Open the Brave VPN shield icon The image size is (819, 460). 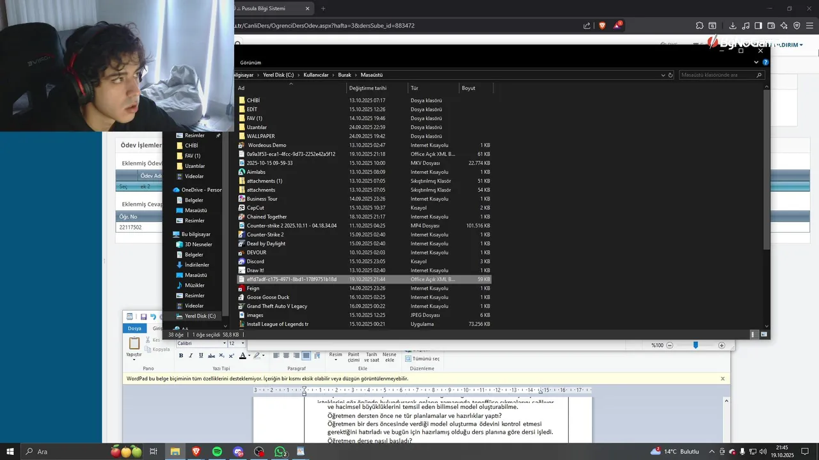pos(797,26)
